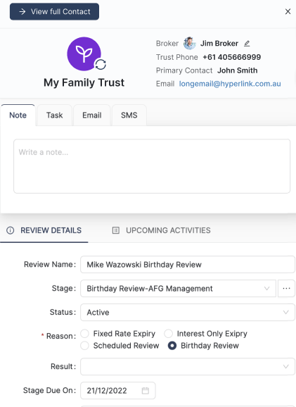
Task: Click the edit pencil icon beside Jim Broker
Action: coord(247,44)
